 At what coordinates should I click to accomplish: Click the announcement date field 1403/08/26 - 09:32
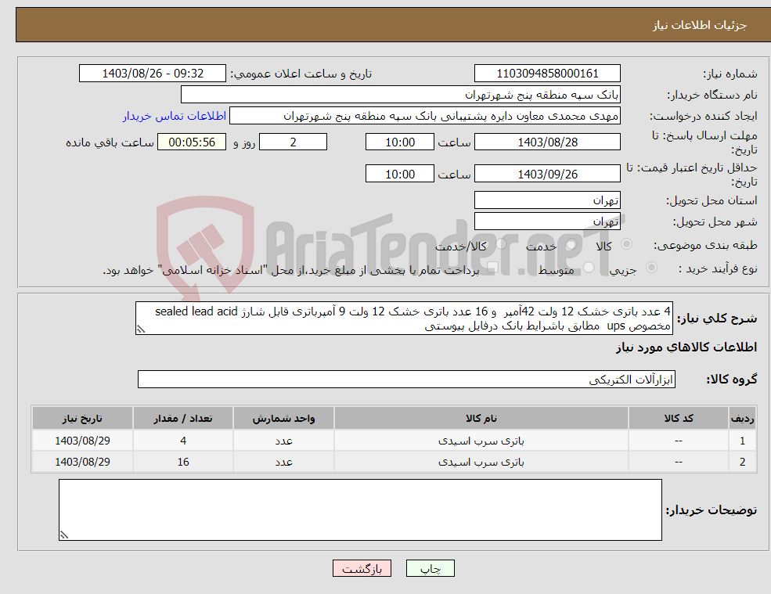153,74
